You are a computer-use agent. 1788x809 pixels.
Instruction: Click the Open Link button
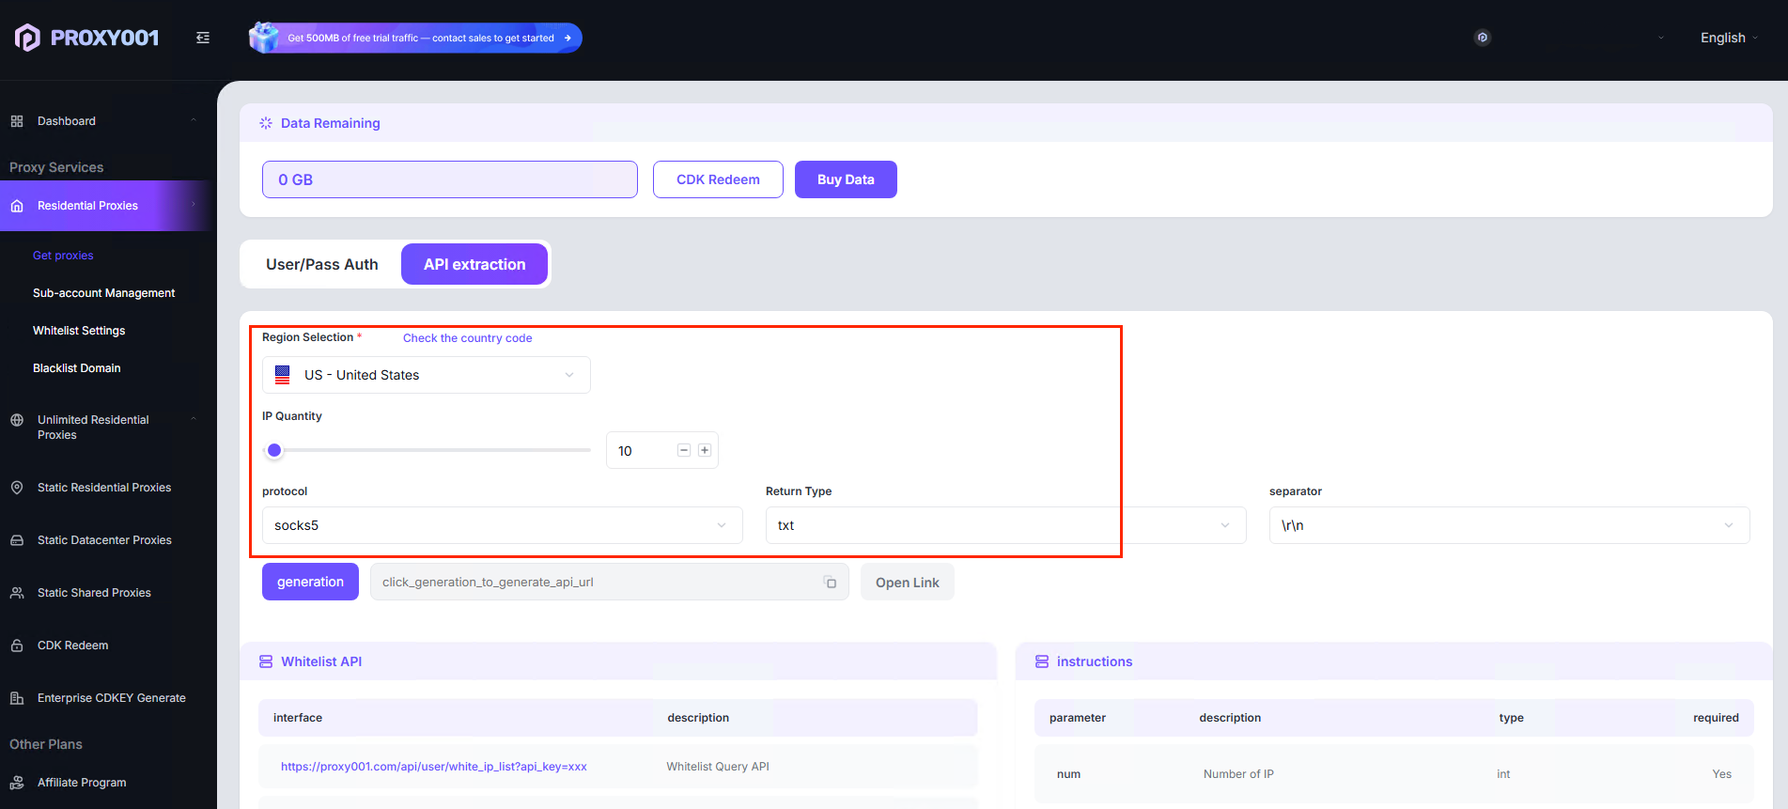(x=908, y=583)
